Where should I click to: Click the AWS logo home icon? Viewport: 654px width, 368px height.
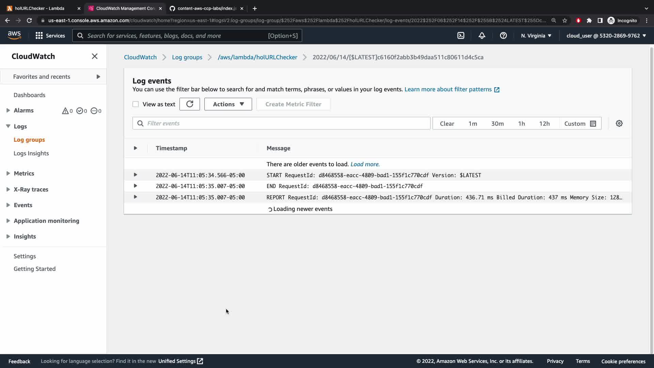(14, 35)
